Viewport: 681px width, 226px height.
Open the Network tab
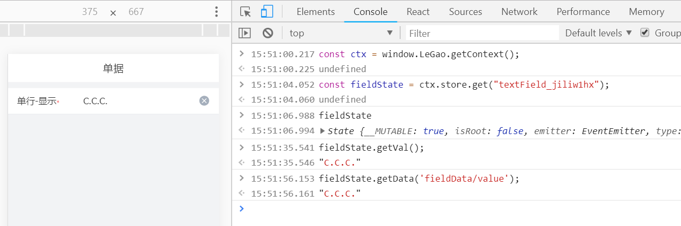point(519,12)
